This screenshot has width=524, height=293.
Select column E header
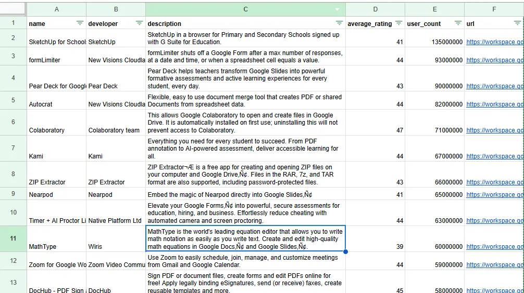click(435, 9)
